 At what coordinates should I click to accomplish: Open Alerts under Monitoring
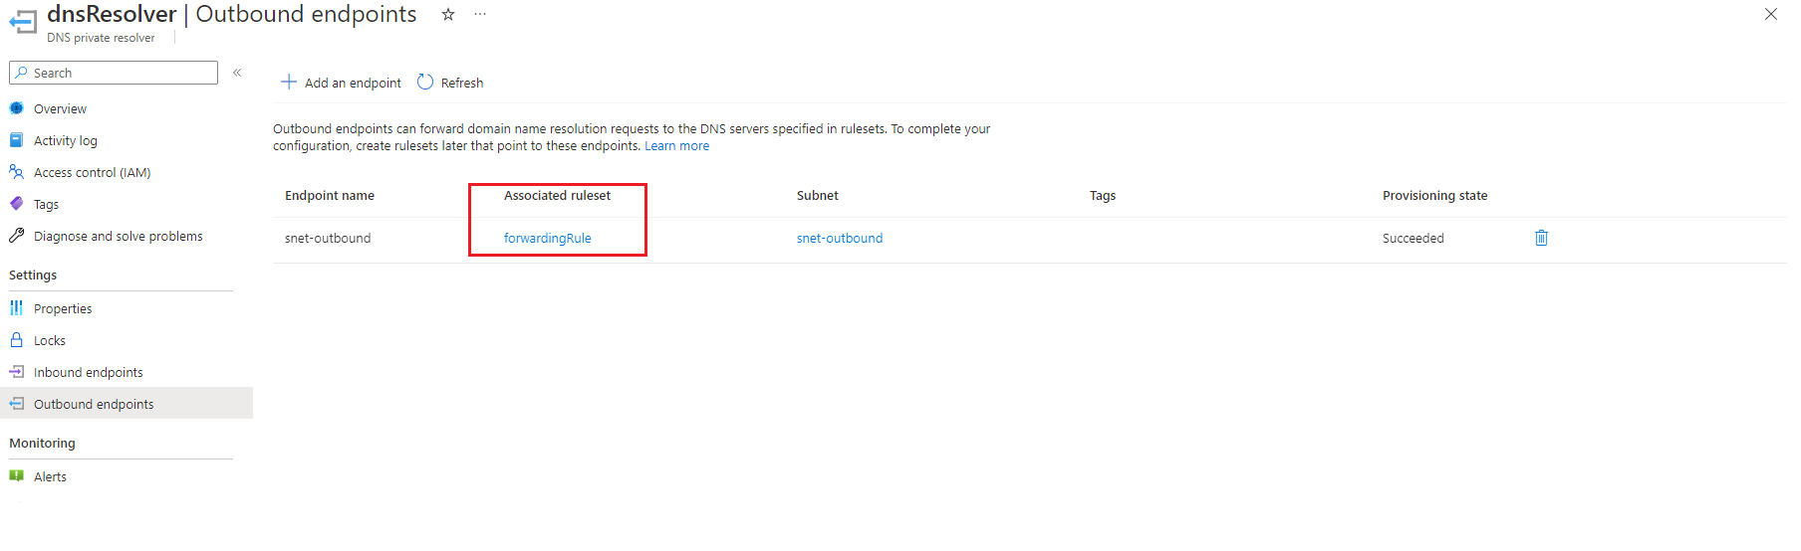(50, 476)
